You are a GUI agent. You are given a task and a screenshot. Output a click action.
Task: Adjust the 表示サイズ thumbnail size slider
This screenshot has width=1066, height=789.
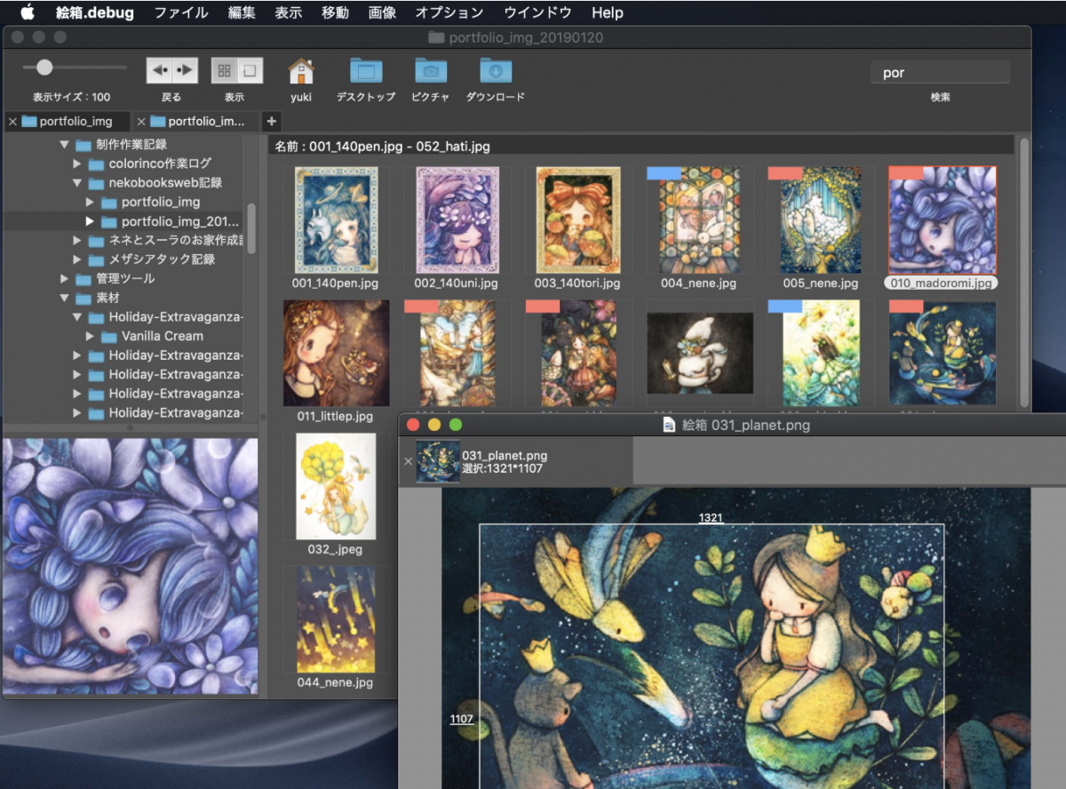(x=44, y=68)
